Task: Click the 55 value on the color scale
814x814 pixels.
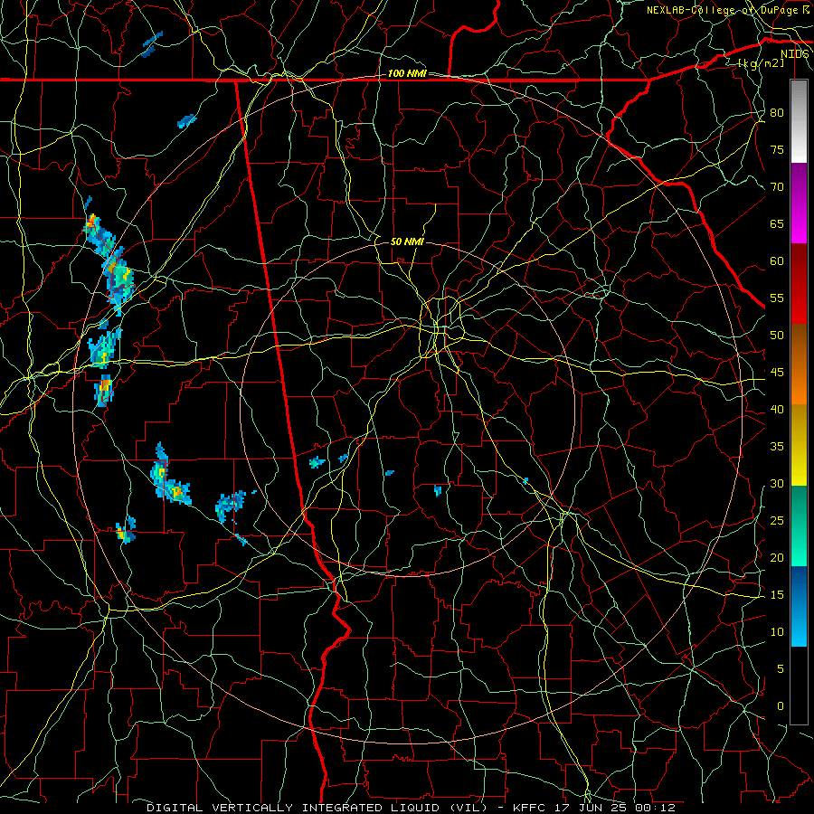Action: [x=777, y=298]
